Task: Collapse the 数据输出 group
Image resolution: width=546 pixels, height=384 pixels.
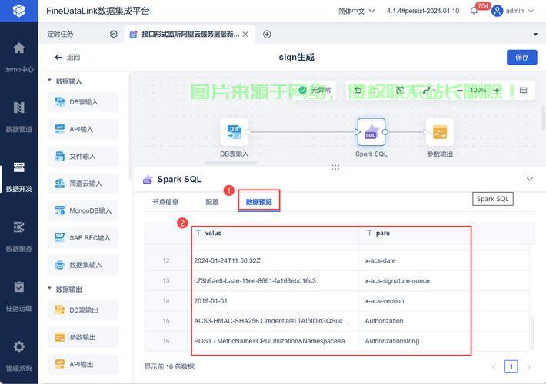Action: (x=49, y=288)
